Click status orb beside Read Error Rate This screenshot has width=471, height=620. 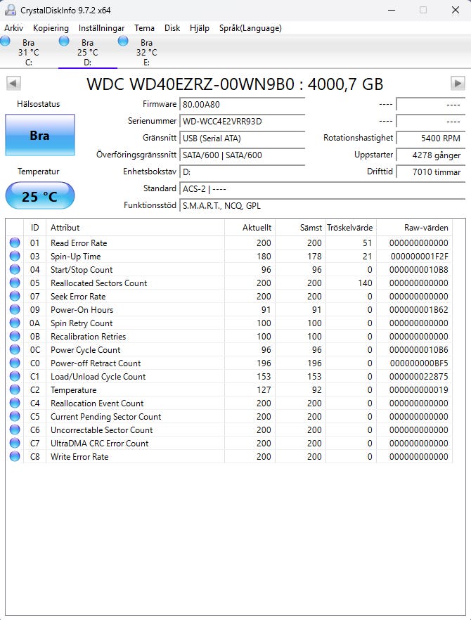coord(15,243)
